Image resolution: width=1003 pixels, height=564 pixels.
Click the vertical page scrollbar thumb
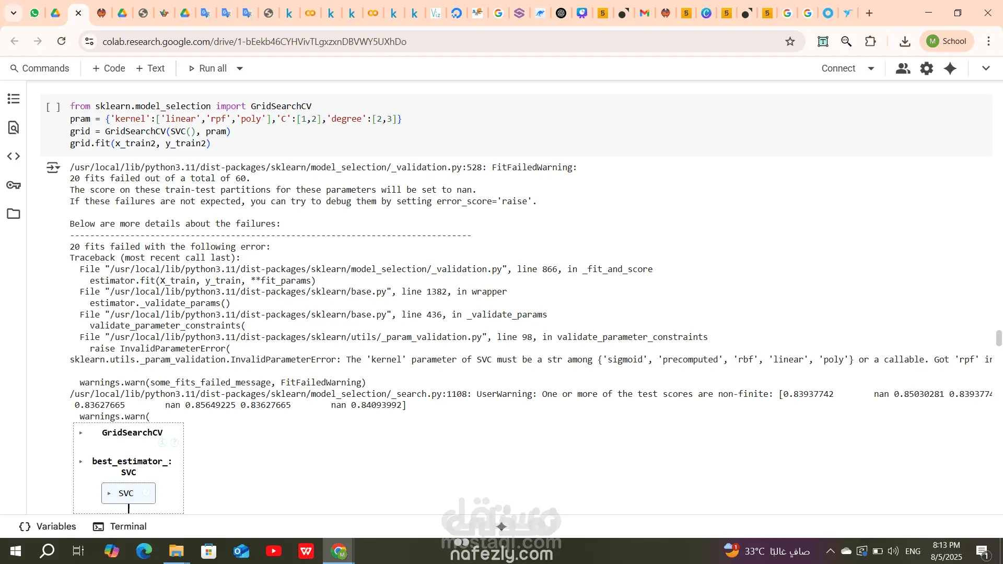998,338
